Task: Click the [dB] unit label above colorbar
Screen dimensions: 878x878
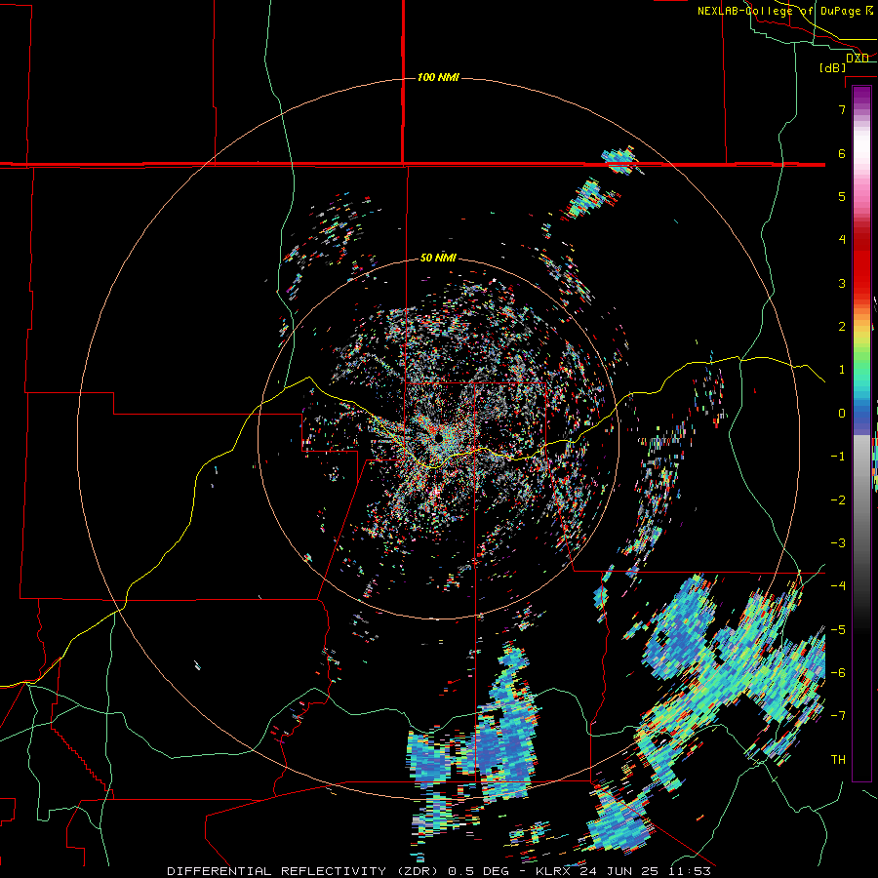Action: 833,67
